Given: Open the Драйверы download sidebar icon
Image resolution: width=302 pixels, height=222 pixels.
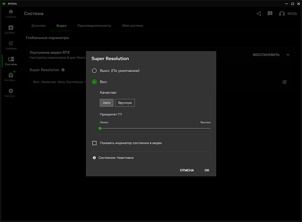Looking at the screenshot, I should 11,28.
